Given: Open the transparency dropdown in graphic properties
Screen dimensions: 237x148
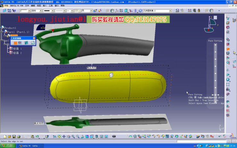Looking at the screenshot, I should pos(41,11).
